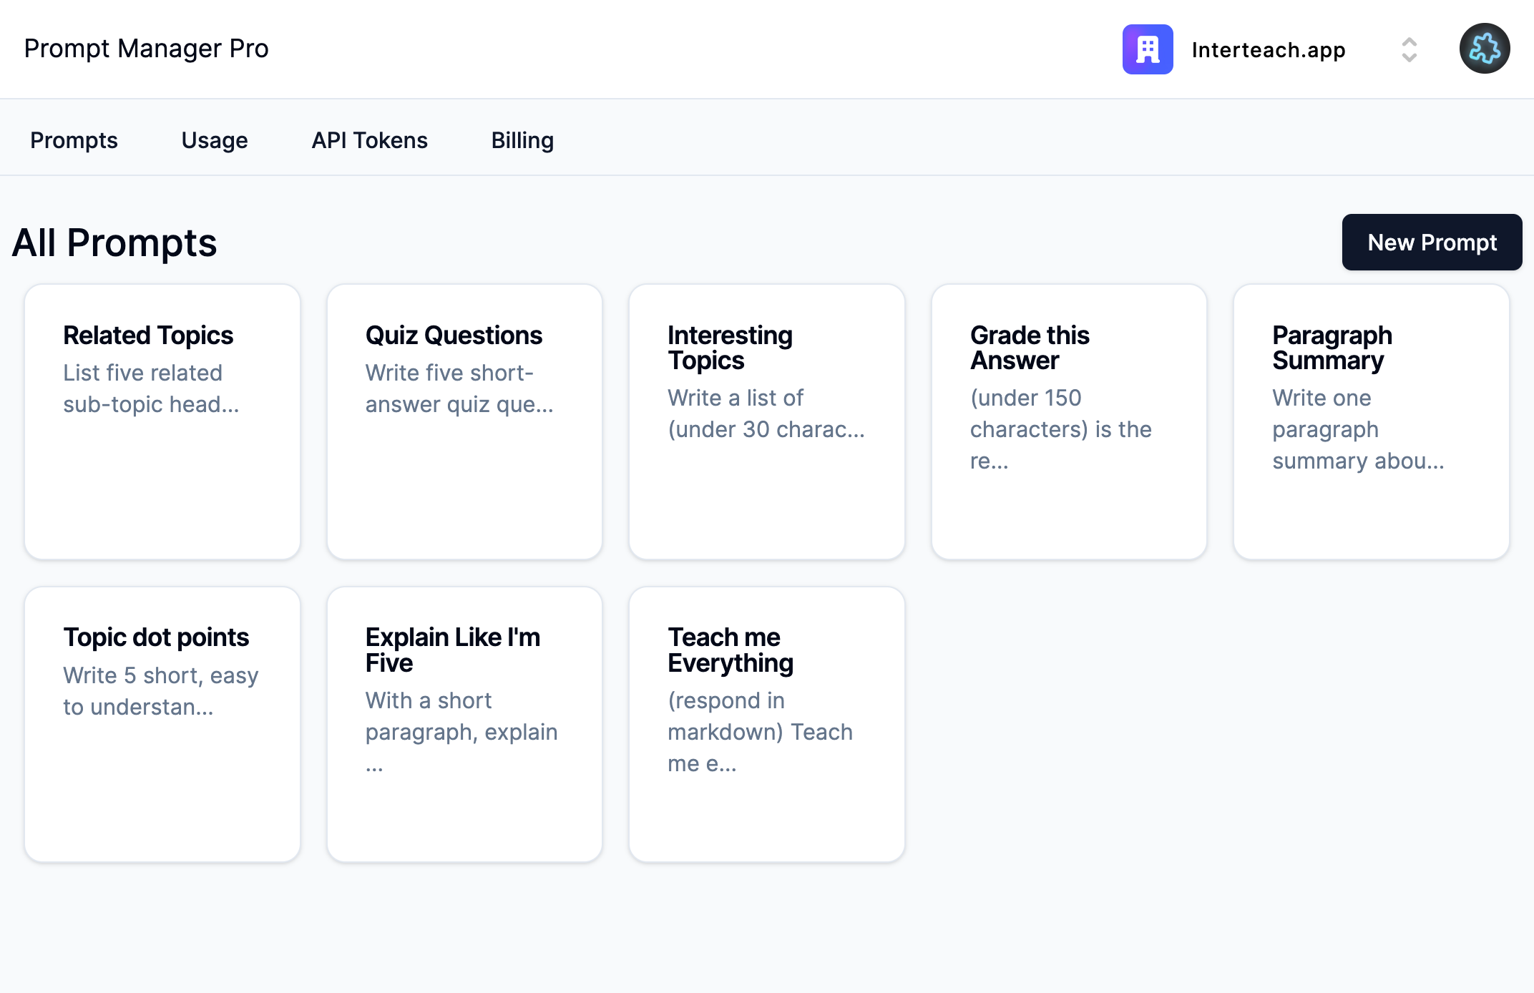Expand the organization switcher chevrons
The width and height of the screenshot is (1534, 993).
[x=1409, y=50]
